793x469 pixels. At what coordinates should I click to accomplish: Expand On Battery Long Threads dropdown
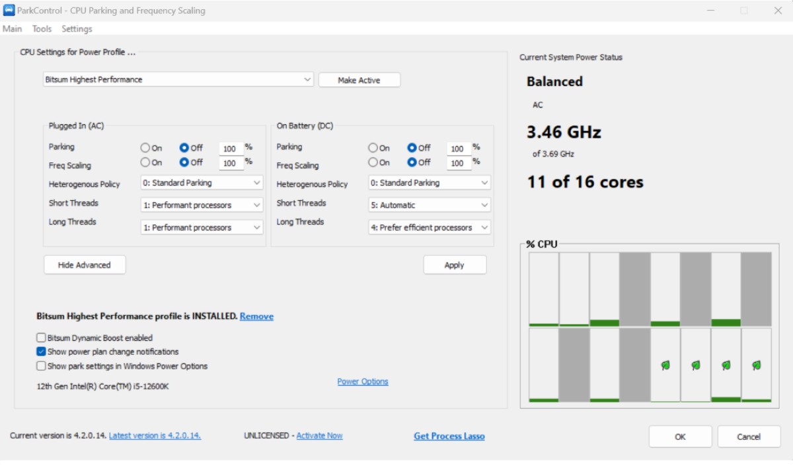coord(430,227)
